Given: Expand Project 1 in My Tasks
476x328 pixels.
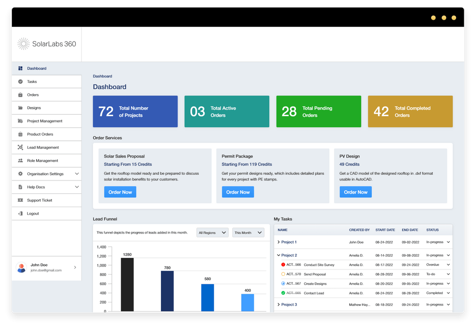Looking at the screenshot, I should pyautogui.click(x=279, y=242).
